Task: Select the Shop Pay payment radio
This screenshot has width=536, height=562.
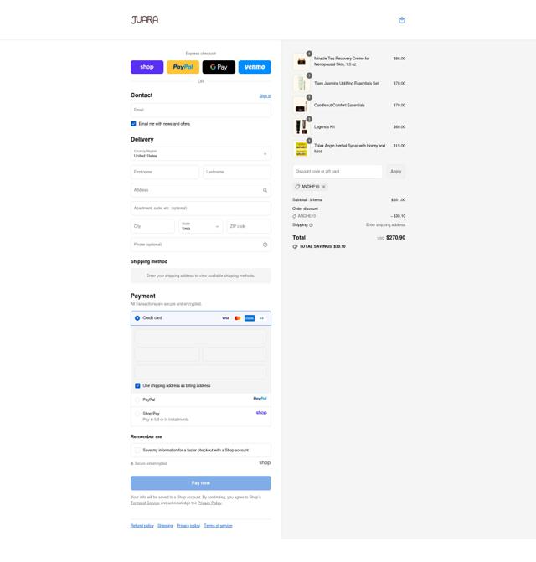Action: tap(137, 414)
